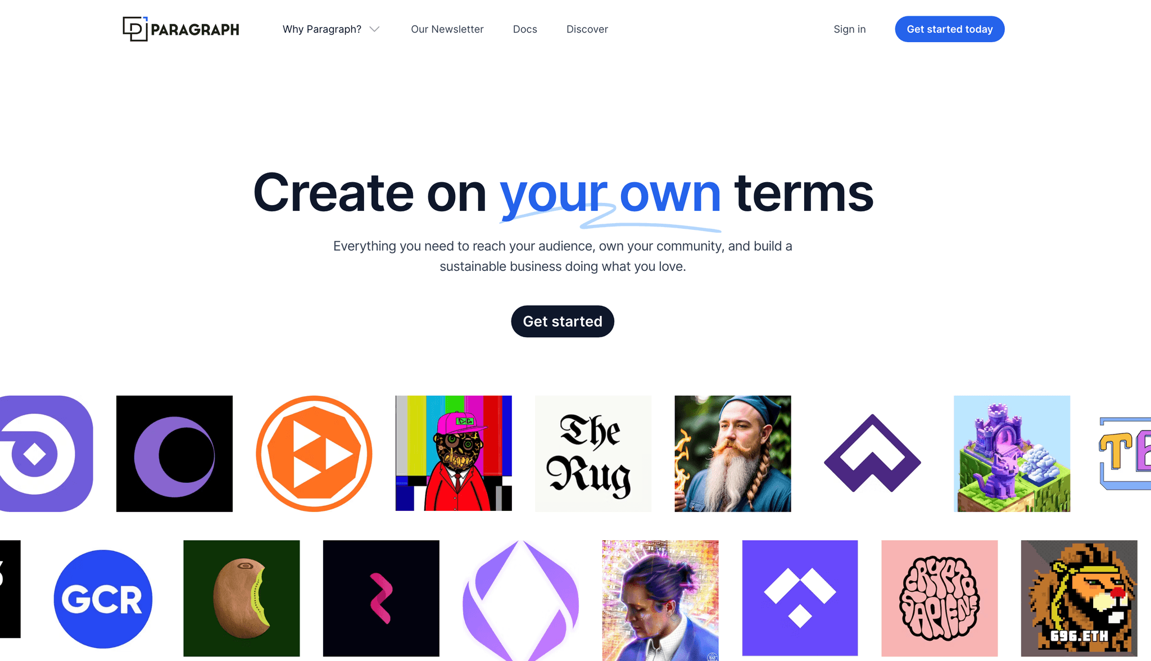Screen dimensions: 1151x661
Task: Click the orange play button brand icon
Action: (x=314, y=452)
